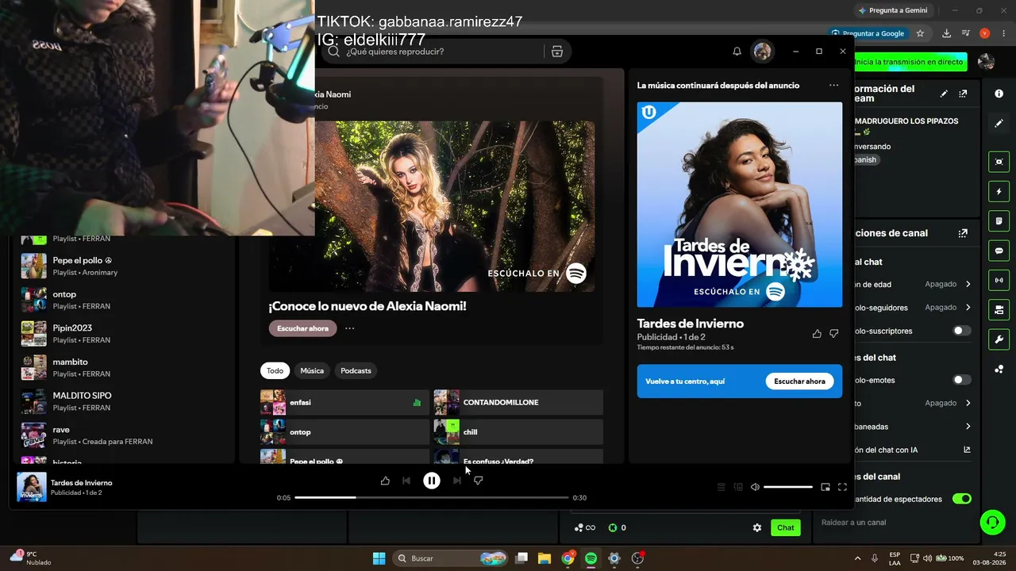
Task: Open the enfasi shortcut tile
Action: coord(344,402)
